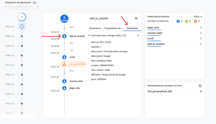Select non_personalized_ads active user property

pos(174,92)
